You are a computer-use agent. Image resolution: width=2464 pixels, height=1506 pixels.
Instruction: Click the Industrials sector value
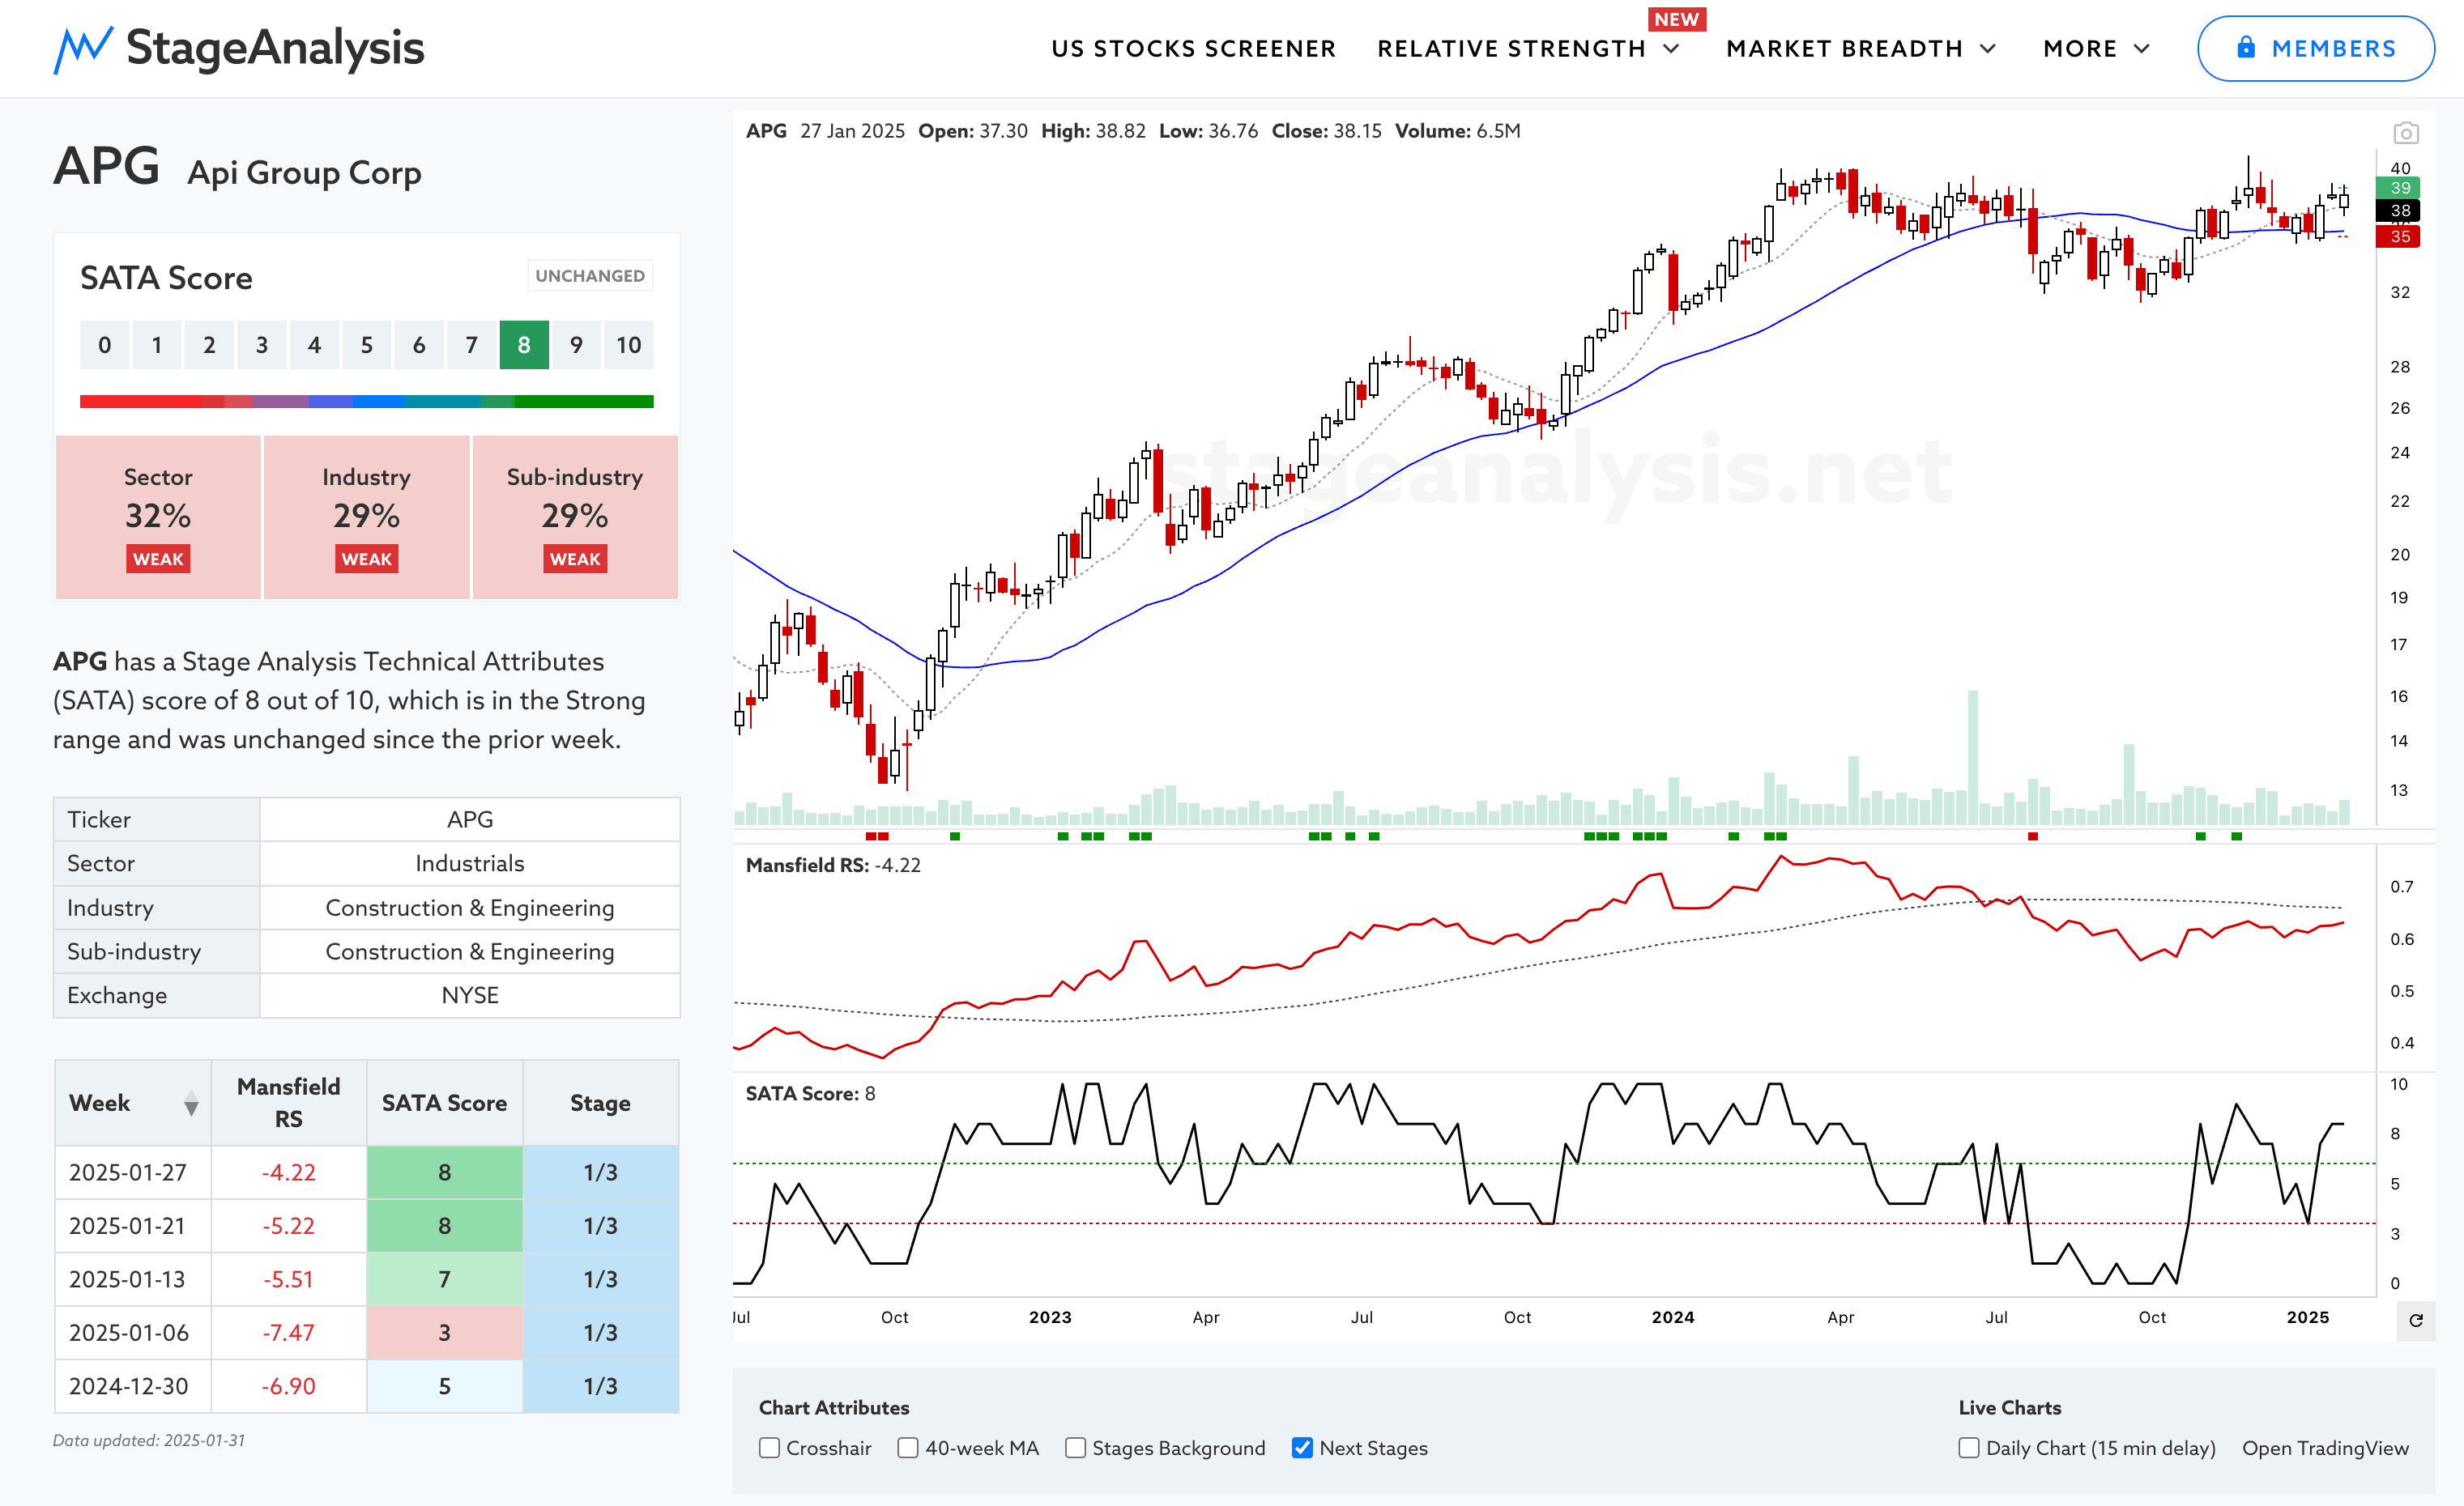pos(470,863)
